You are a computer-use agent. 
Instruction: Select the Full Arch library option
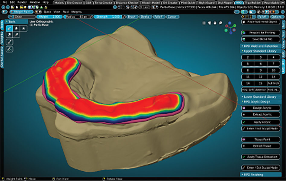tap(274, 83)
